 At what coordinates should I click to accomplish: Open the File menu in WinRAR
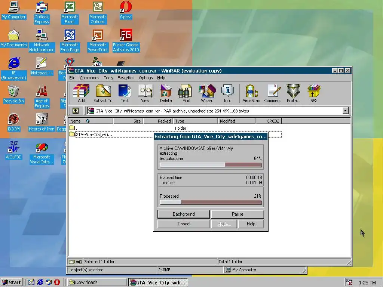[72, 78]
